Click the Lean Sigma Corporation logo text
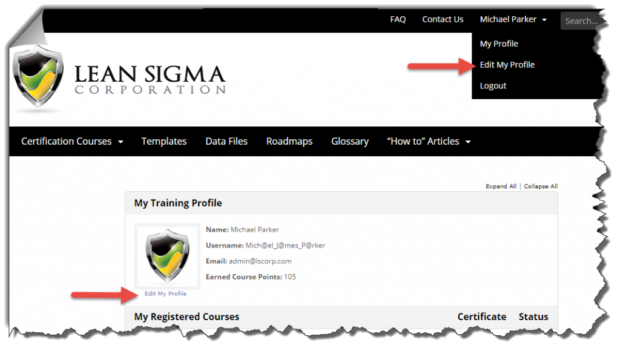 tap(150, 80)
